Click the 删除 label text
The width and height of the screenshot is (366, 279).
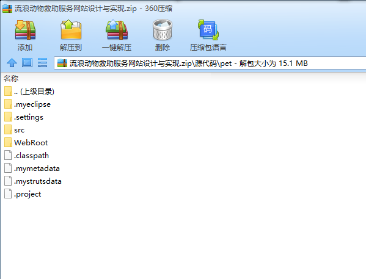coord(163,48)
